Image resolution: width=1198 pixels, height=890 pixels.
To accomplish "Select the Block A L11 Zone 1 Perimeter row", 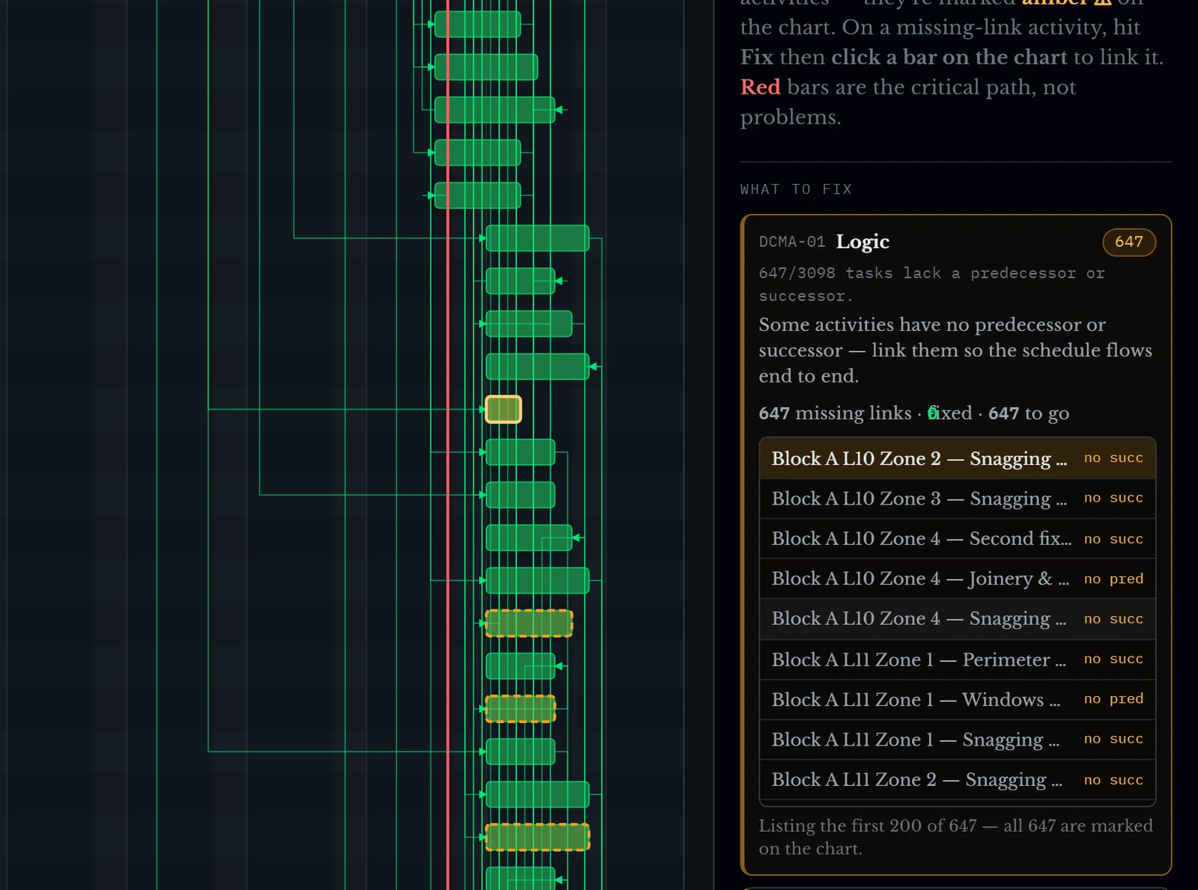I will click(957, 659).
